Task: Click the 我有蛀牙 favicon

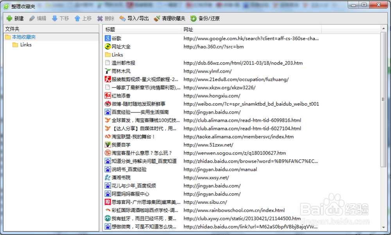Action: click(108, 218)
